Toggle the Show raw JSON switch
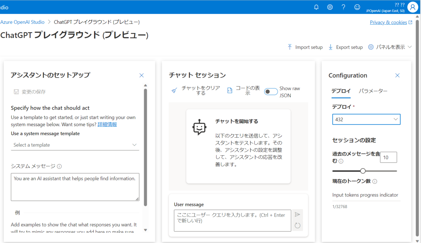 tap(271, 92)
